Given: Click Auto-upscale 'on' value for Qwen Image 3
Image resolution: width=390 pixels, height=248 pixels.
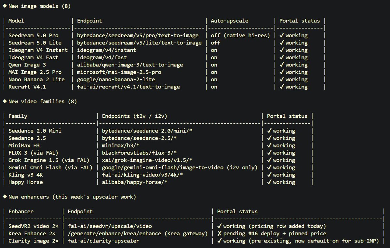Looking at the screenshot, I should coord(214,65).
